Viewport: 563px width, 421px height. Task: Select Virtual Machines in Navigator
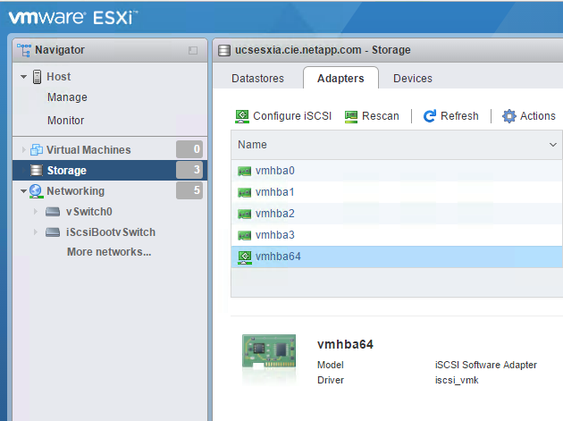tap(88, 150)
